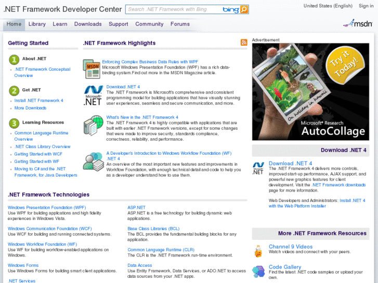Select the Home tab
The image size is (378, 283).
click(14, 24)
